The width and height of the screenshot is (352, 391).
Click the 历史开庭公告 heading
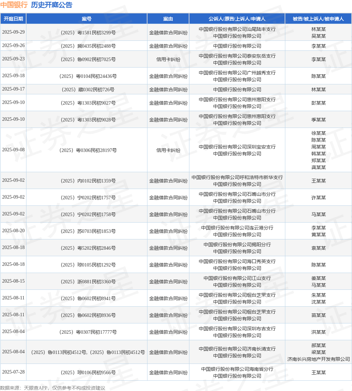point(52,5)
